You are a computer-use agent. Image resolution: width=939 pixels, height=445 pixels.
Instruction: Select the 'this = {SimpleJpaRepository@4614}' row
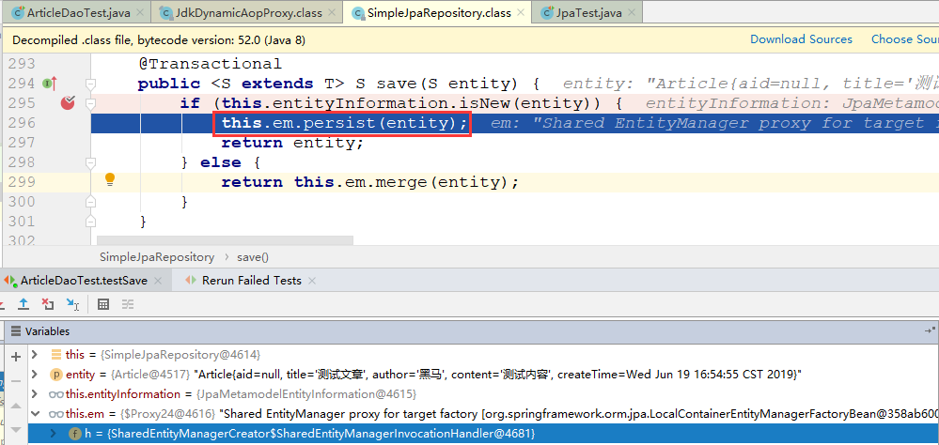coord(484,355)
